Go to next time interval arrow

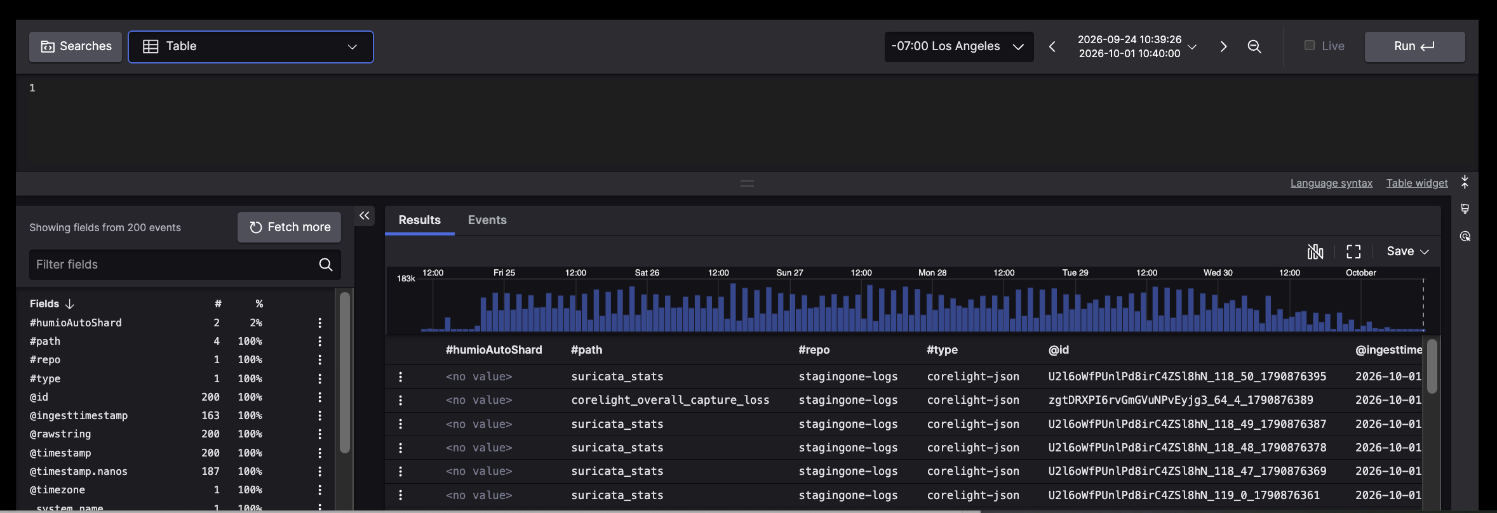[x=1223, y=46]
